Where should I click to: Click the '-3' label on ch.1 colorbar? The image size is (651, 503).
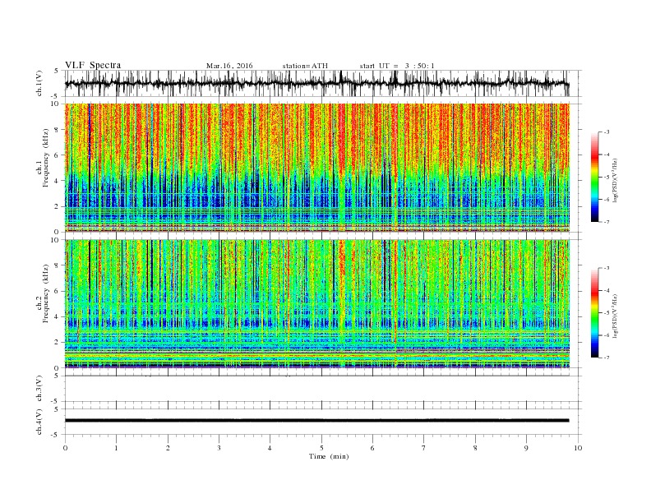tap(606, 132)
